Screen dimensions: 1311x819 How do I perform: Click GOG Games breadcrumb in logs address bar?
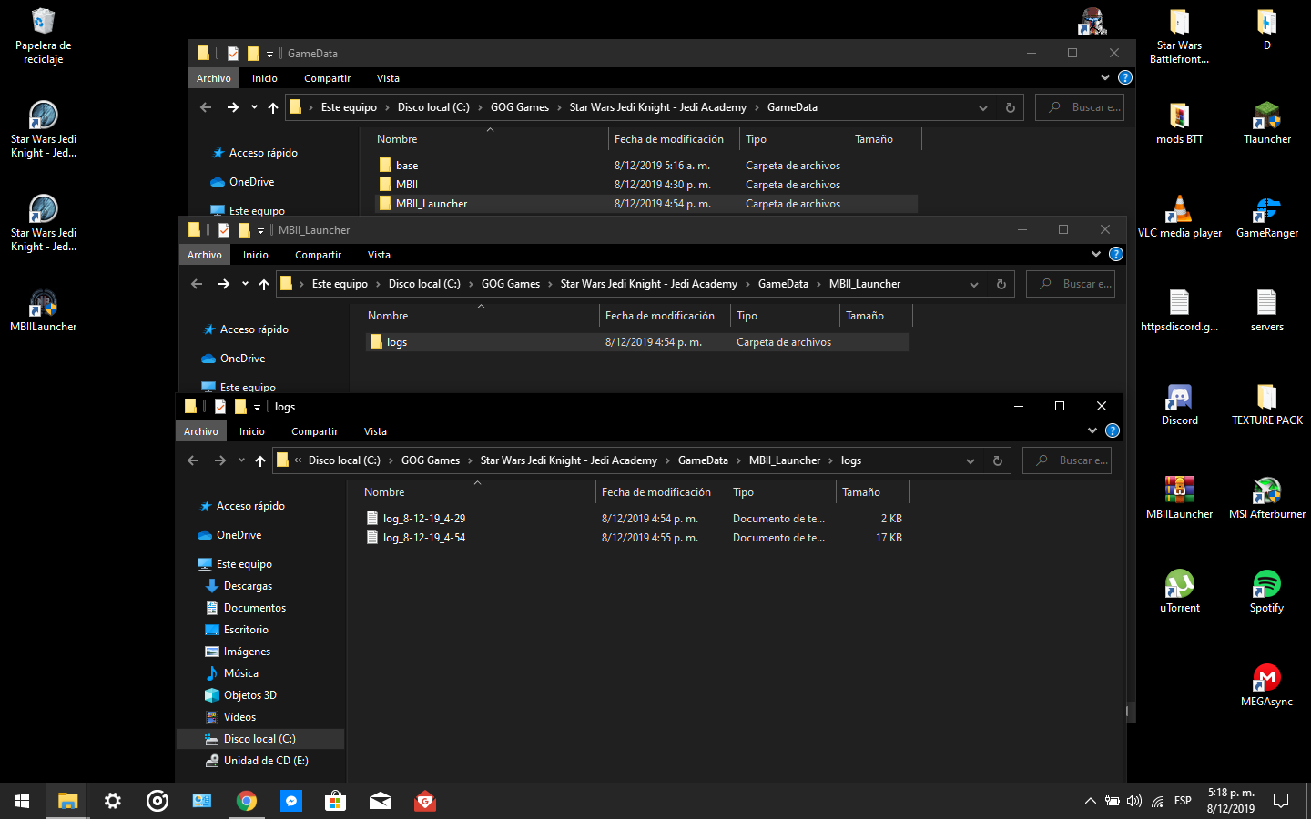430,460
